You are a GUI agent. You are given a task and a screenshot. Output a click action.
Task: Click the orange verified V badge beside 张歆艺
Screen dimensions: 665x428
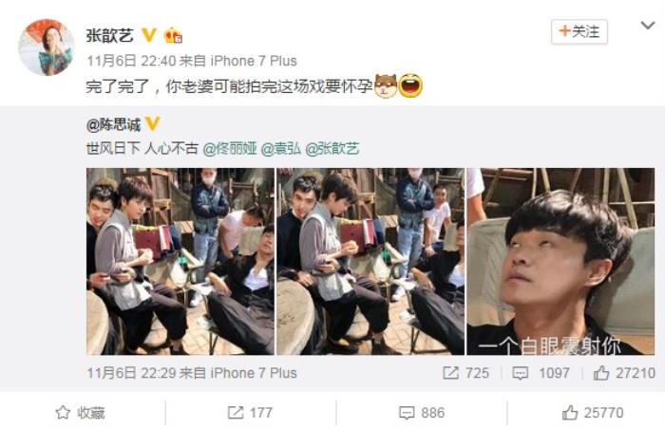tap(148, 35)
